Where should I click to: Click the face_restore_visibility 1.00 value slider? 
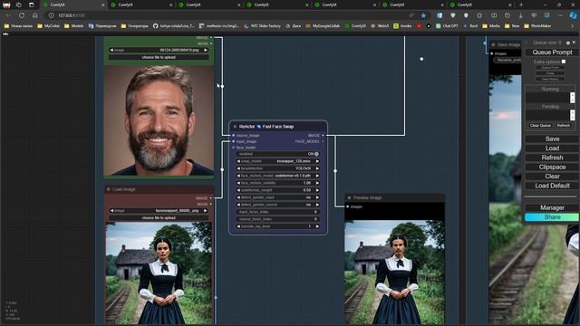pos(278,183)
